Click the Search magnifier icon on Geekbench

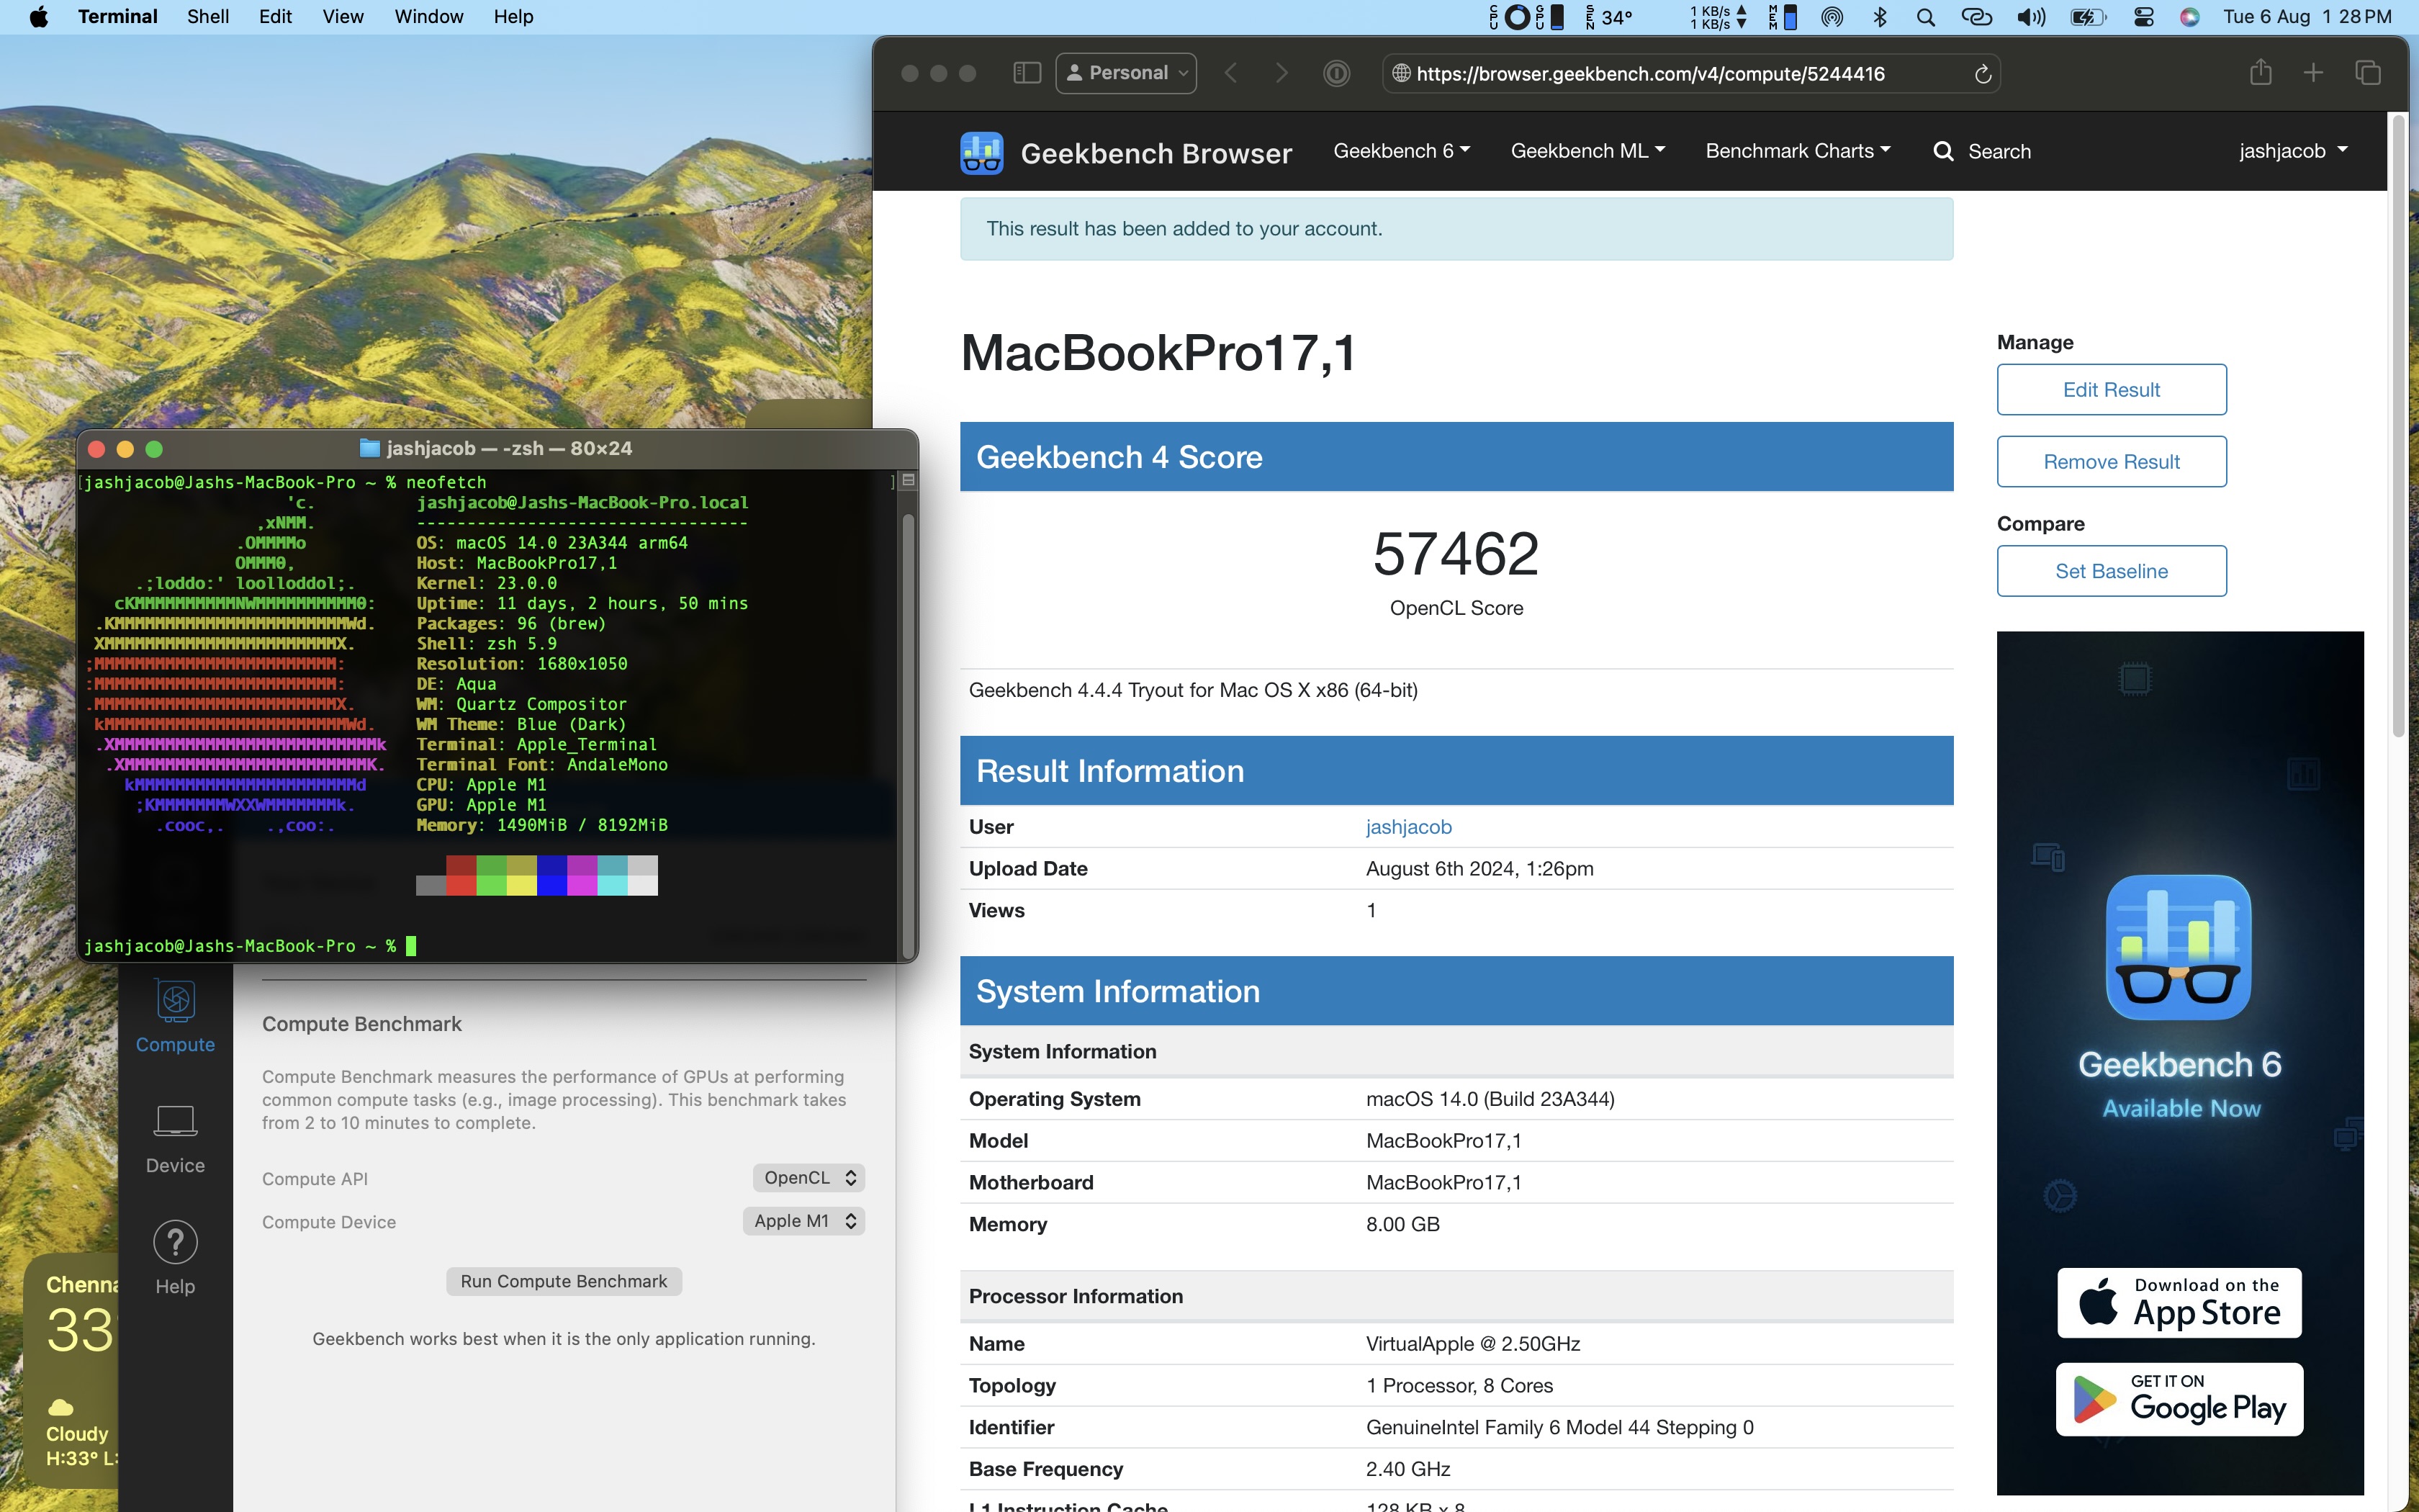point(1943,151)
